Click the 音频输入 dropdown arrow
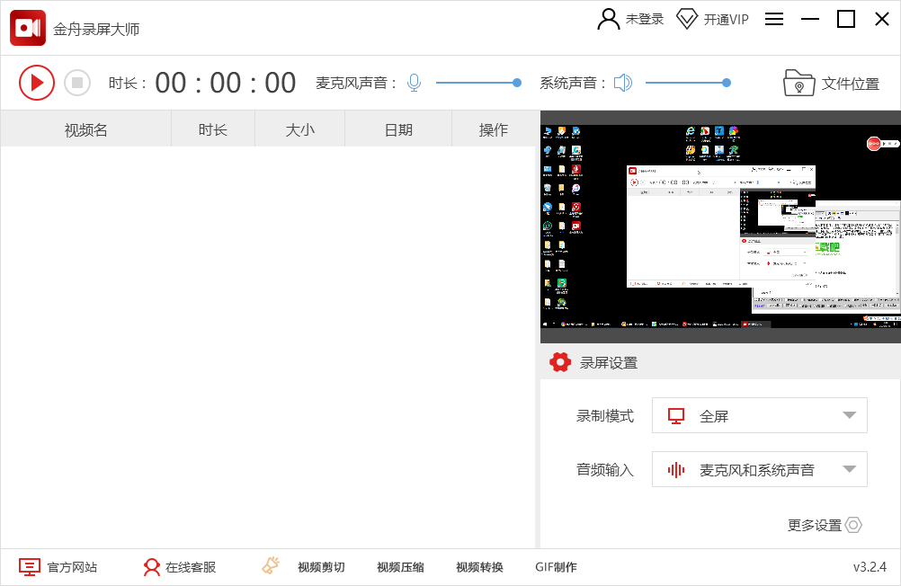The image size is (901, 586). point(849,469)
